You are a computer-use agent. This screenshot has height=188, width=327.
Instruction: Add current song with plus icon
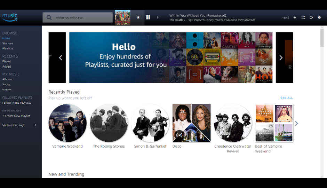(x=295, y=17)
